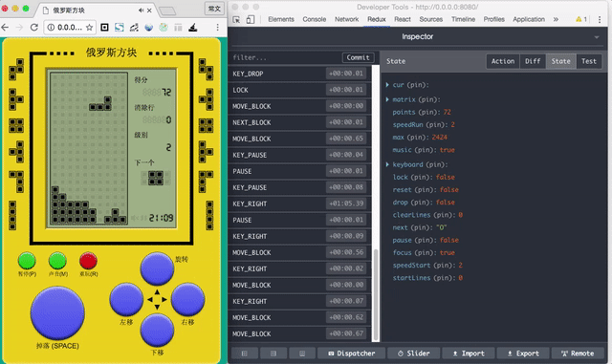
Task: Open the Network tab in DevTools
Action: (x=346, y=19)
